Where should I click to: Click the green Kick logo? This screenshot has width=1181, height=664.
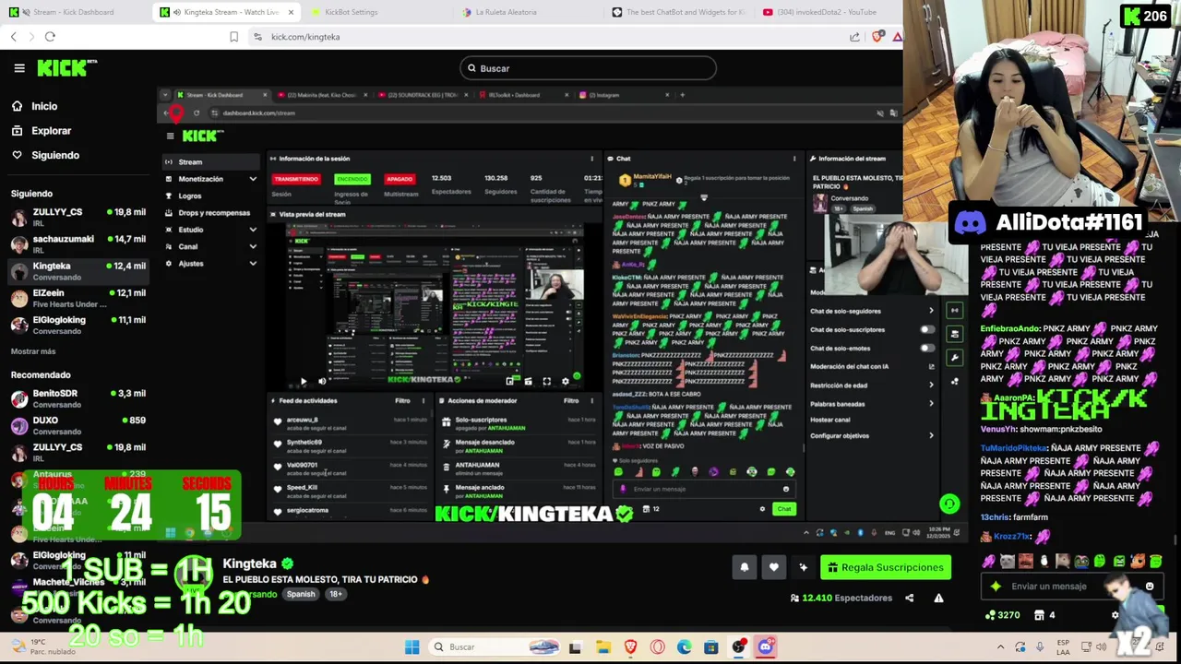[66, 68]
